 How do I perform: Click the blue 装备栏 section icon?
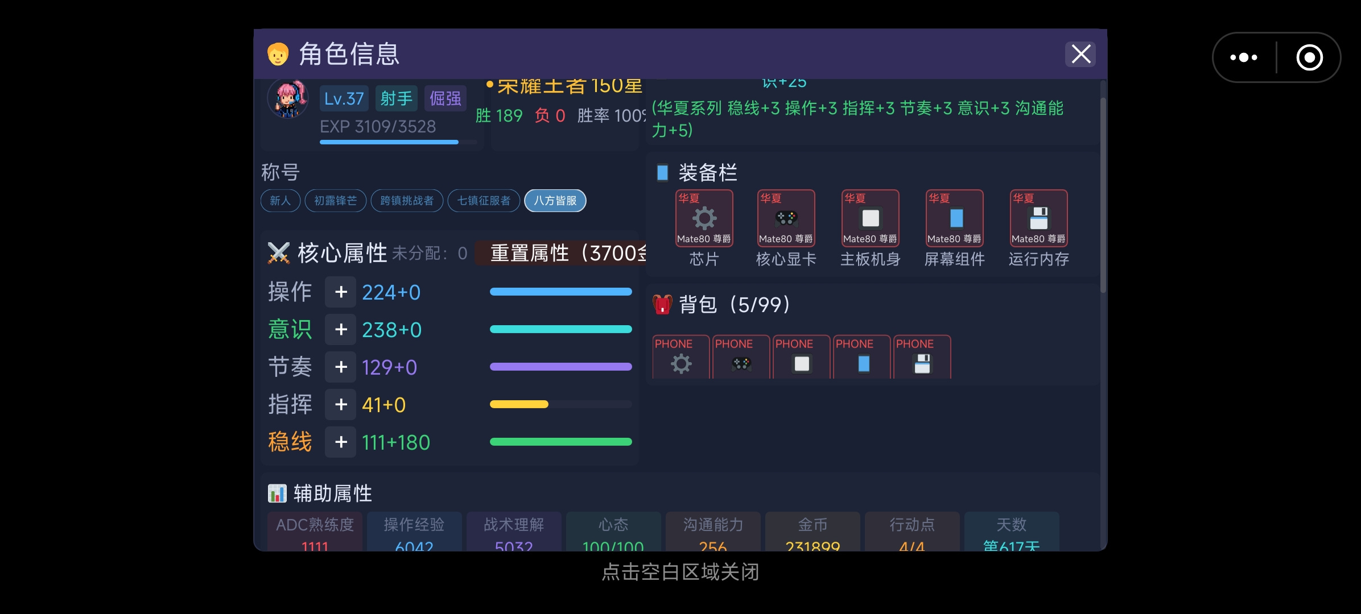(x=662, y=172)
